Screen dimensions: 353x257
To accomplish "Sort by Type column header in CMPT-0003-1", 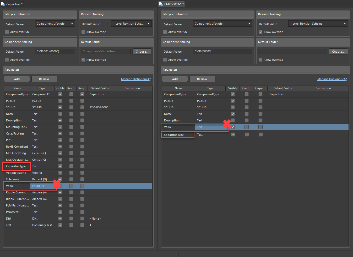I will (210, 88).
